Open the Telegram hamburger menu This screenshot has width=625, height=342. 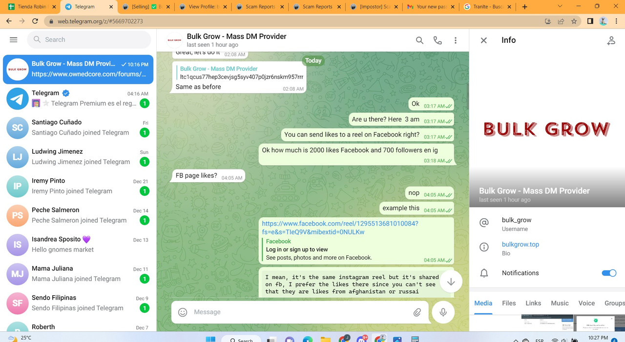14,39
